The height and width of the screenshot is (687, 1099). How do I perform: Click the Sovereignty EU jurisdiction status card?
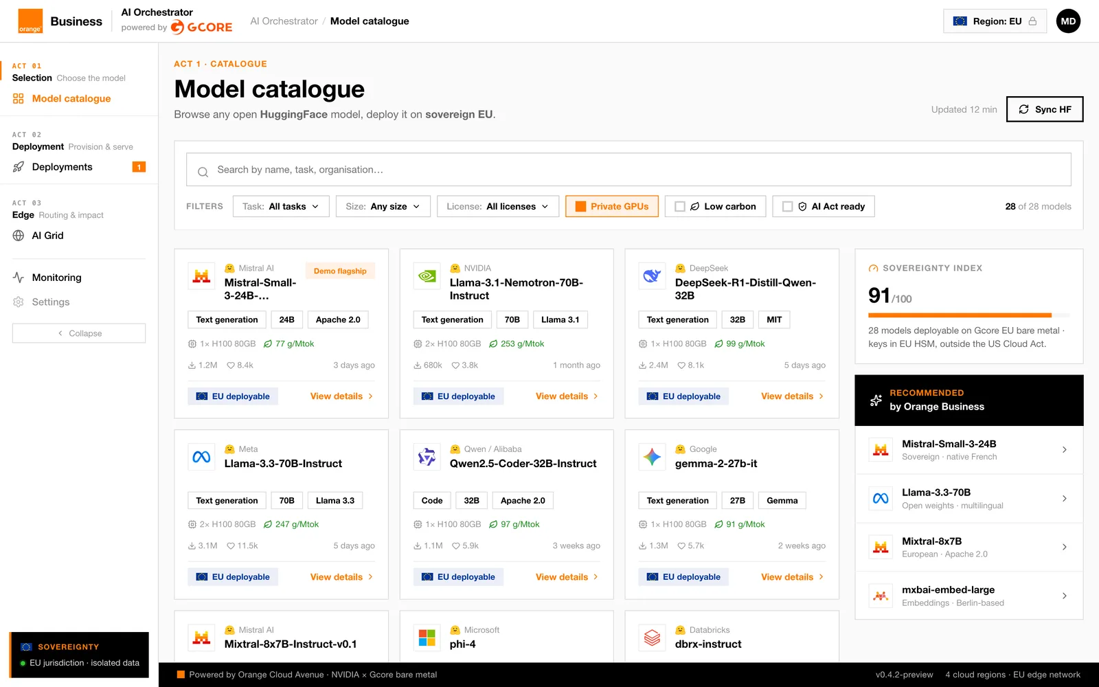(79, 655)
